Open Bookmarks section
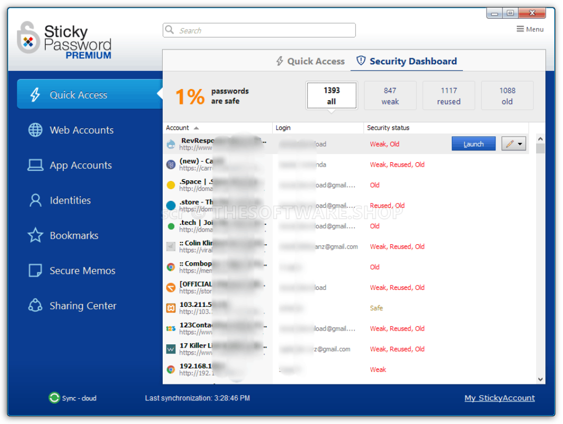Viewport: 563px width, 424px height. [74, 235]
